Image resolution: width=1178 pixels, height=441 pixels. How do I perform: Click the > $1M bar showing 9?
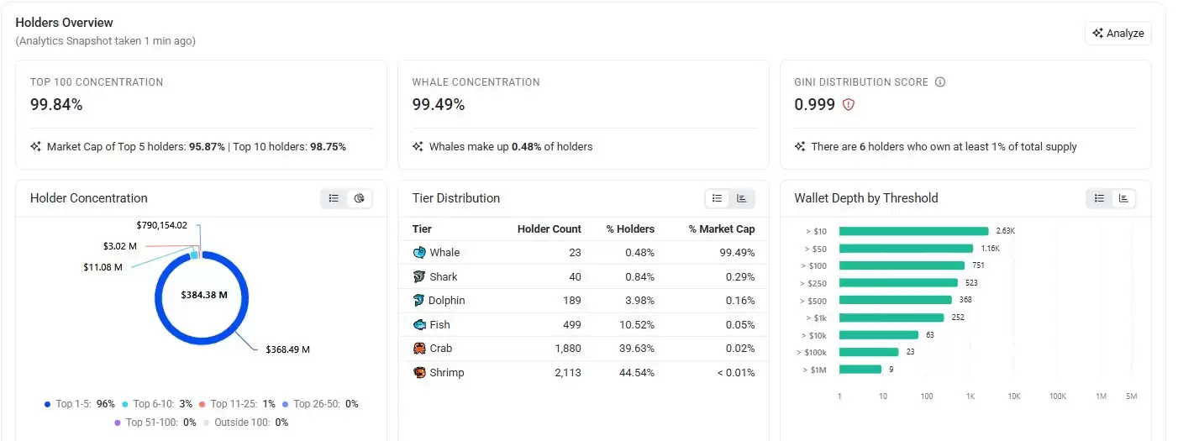pos(860,369)
